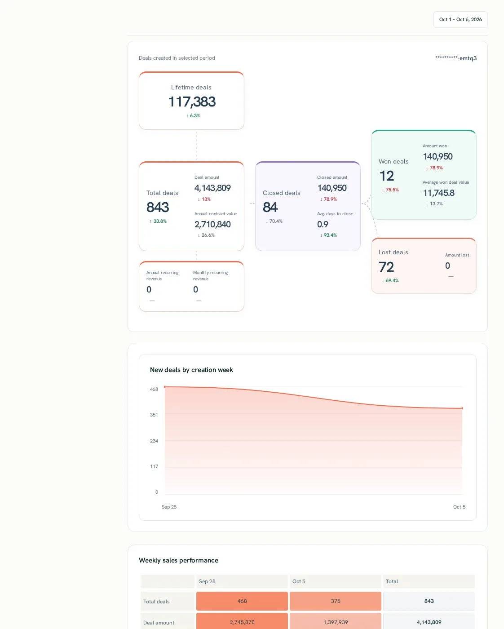Click the Lost deals count 72
Image resolution: width=504 pixels, height=629 pixels.
[x=386, y=267]
